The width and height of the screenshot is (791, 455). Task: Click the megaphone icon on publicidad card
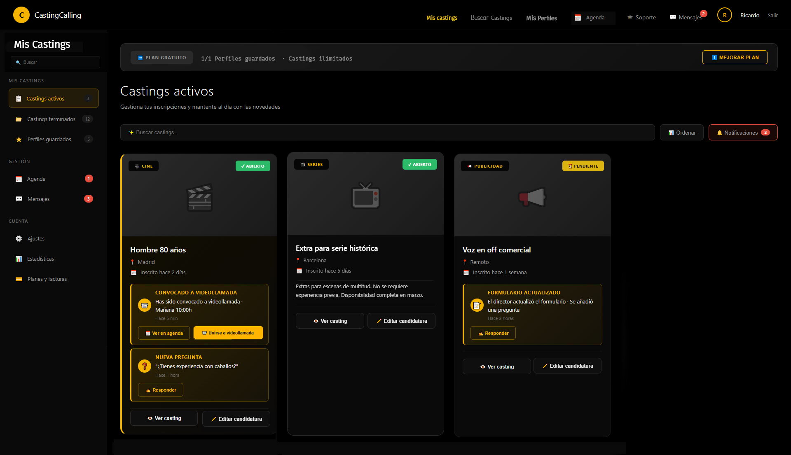[532, 197]
